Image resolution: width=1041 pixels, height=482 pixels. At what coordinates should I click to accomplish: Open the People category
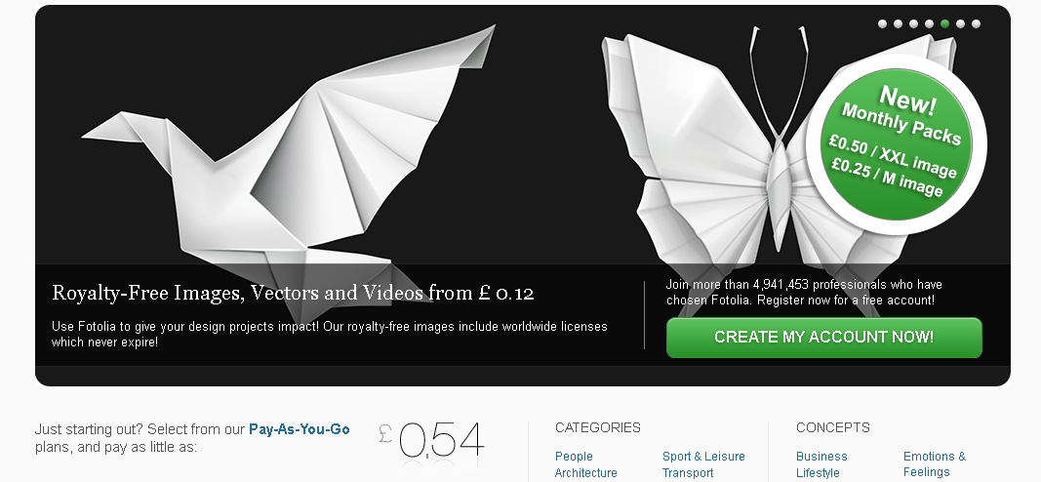click(574, 456)
